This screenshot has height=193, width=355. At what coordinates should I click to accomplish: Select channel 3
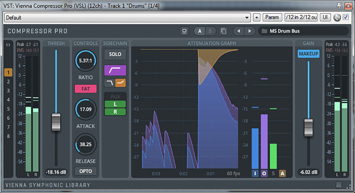pyautogui.click(x=8, y=90)
